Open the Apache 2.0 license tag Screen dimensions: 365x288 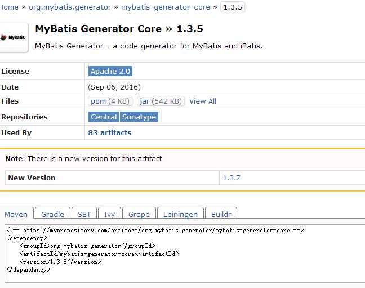pyautogui.click(x=110, y=72)
